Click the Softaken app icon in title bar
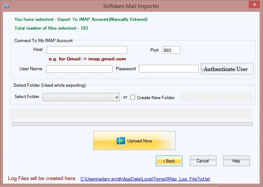 tap(7, 6)
